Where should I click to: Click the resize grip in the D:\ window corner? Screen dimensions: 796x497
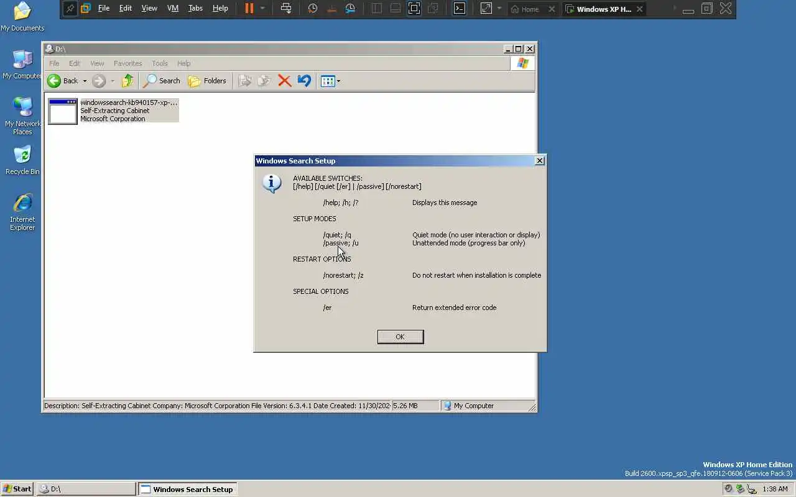(532, 407)
